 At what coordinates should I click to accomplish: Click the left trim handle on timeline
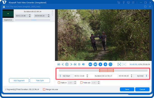click(100, 70)
